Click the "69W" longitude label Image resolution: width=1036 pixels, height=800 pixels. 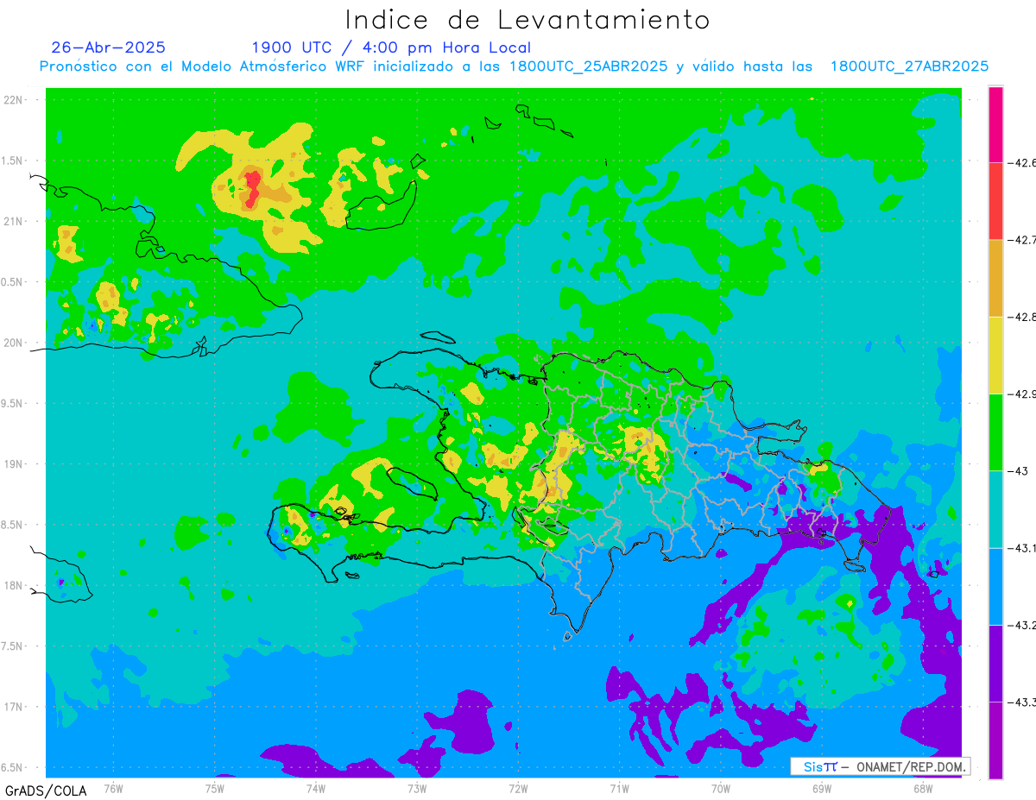(822, 788)
